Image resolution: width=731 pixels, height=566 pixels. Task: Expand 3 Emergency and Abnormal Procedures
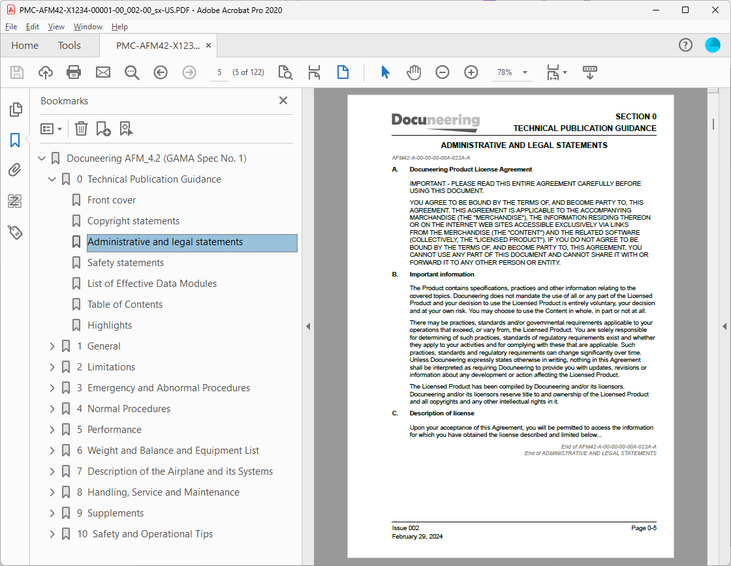52,388
